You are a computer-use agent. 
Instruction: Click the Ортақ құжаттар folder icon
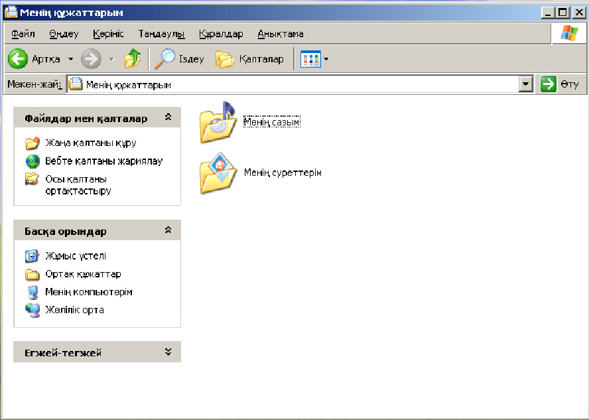pos(32,275)
